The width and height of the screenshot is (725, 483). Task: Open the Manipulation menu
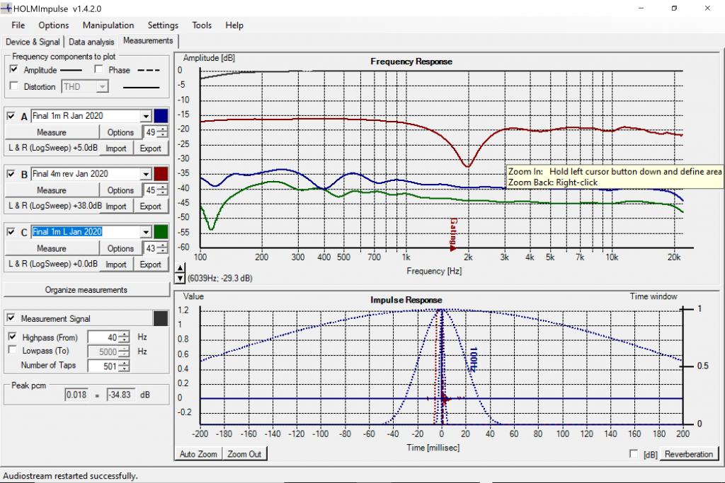click(x=108, y=25)
